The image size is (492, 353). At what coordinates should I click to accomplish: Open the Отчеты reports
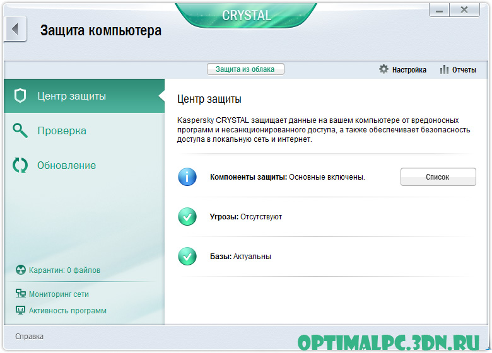pos(458,69)
